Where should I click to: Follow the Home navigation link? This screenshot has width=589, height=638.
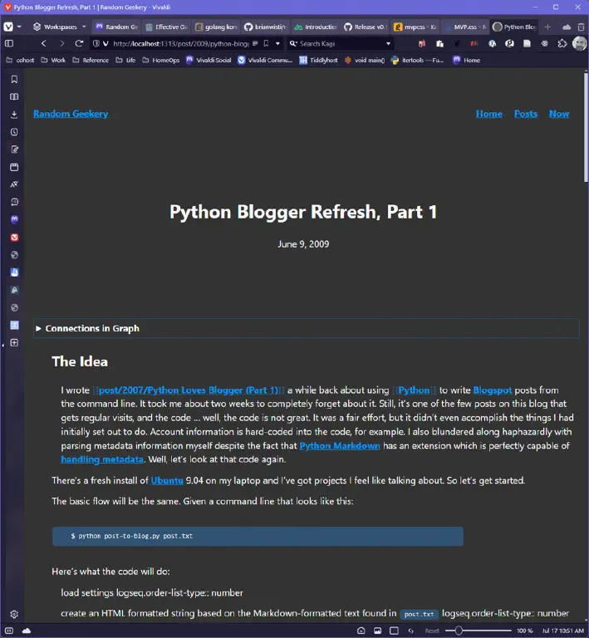[x=489, y=114]
